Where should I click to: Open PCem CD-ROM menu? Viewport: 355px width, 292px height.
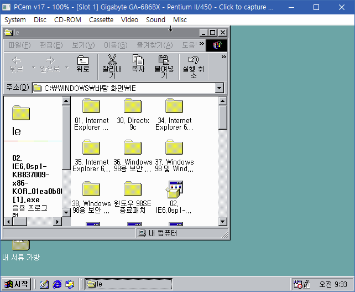(67, 20)
